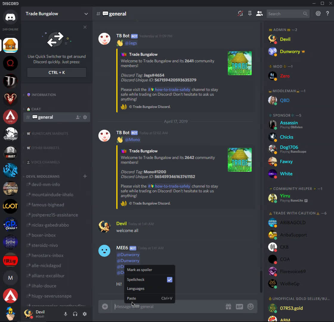Click the @Jags mention
This screenshot has height=322, width=334.
[x=131, y=43]
